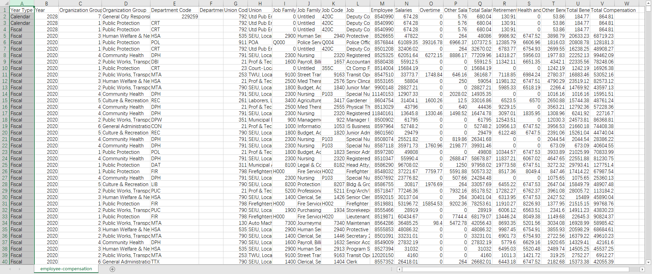Click the 'CON' department cell
The width and height of the screenshot is (652, 274).
175,126
